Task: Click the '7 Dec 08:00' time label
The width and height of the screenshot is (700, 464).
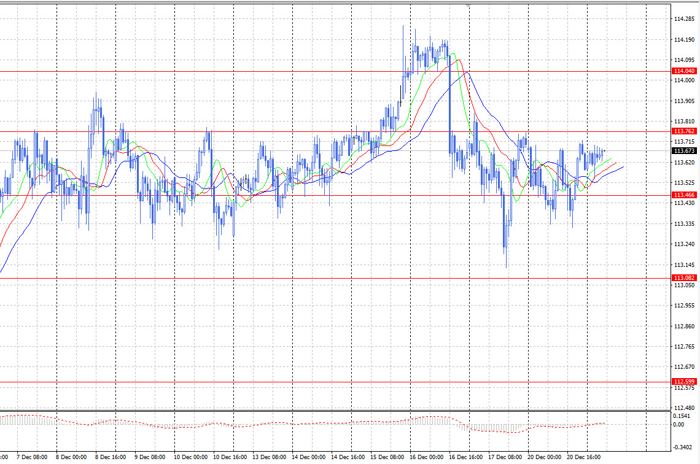Action: click(32, 457)
